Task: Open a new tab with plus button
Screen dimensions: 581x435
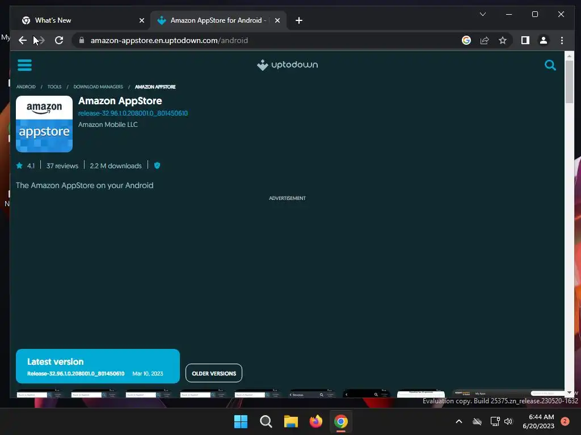Action: pos(298,20)
